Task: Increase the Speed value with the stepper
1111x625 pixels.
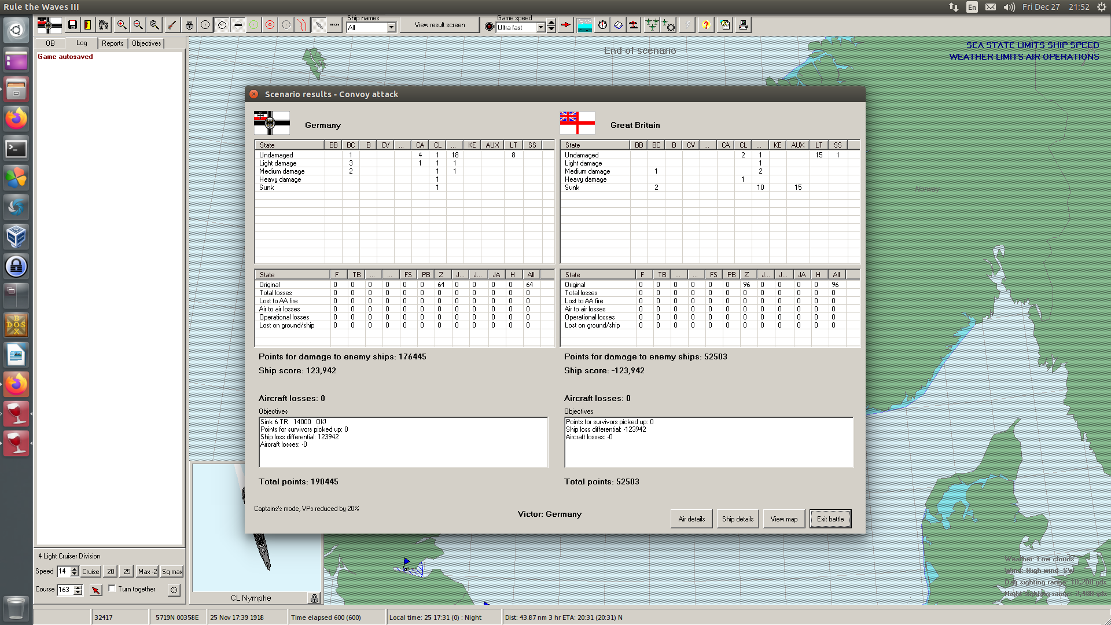Action: pos(75,569)
